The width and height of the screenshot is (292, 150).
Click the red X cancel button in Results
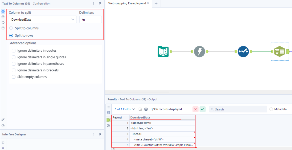pos(195,109)
